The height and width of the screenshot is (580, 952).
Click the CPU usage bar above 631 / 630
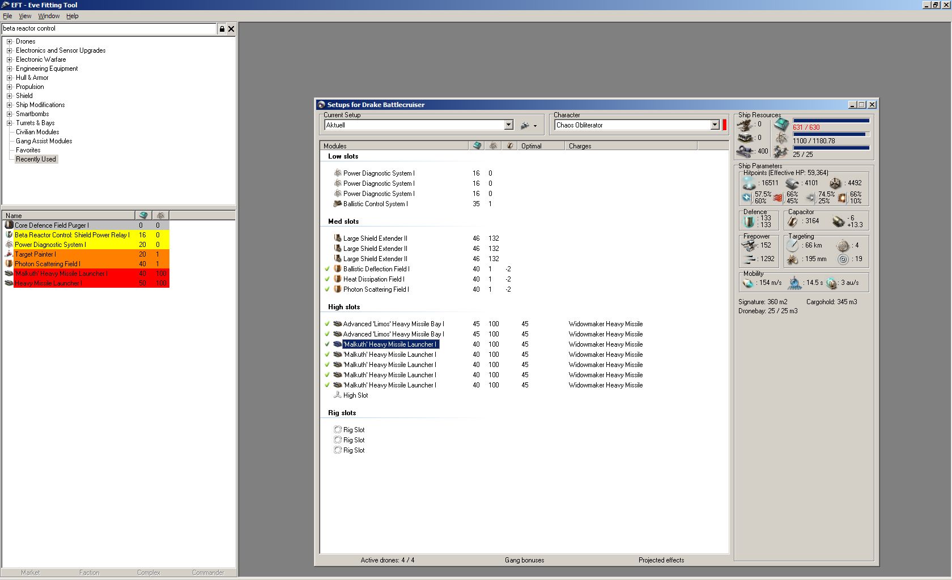coord(831,120)
